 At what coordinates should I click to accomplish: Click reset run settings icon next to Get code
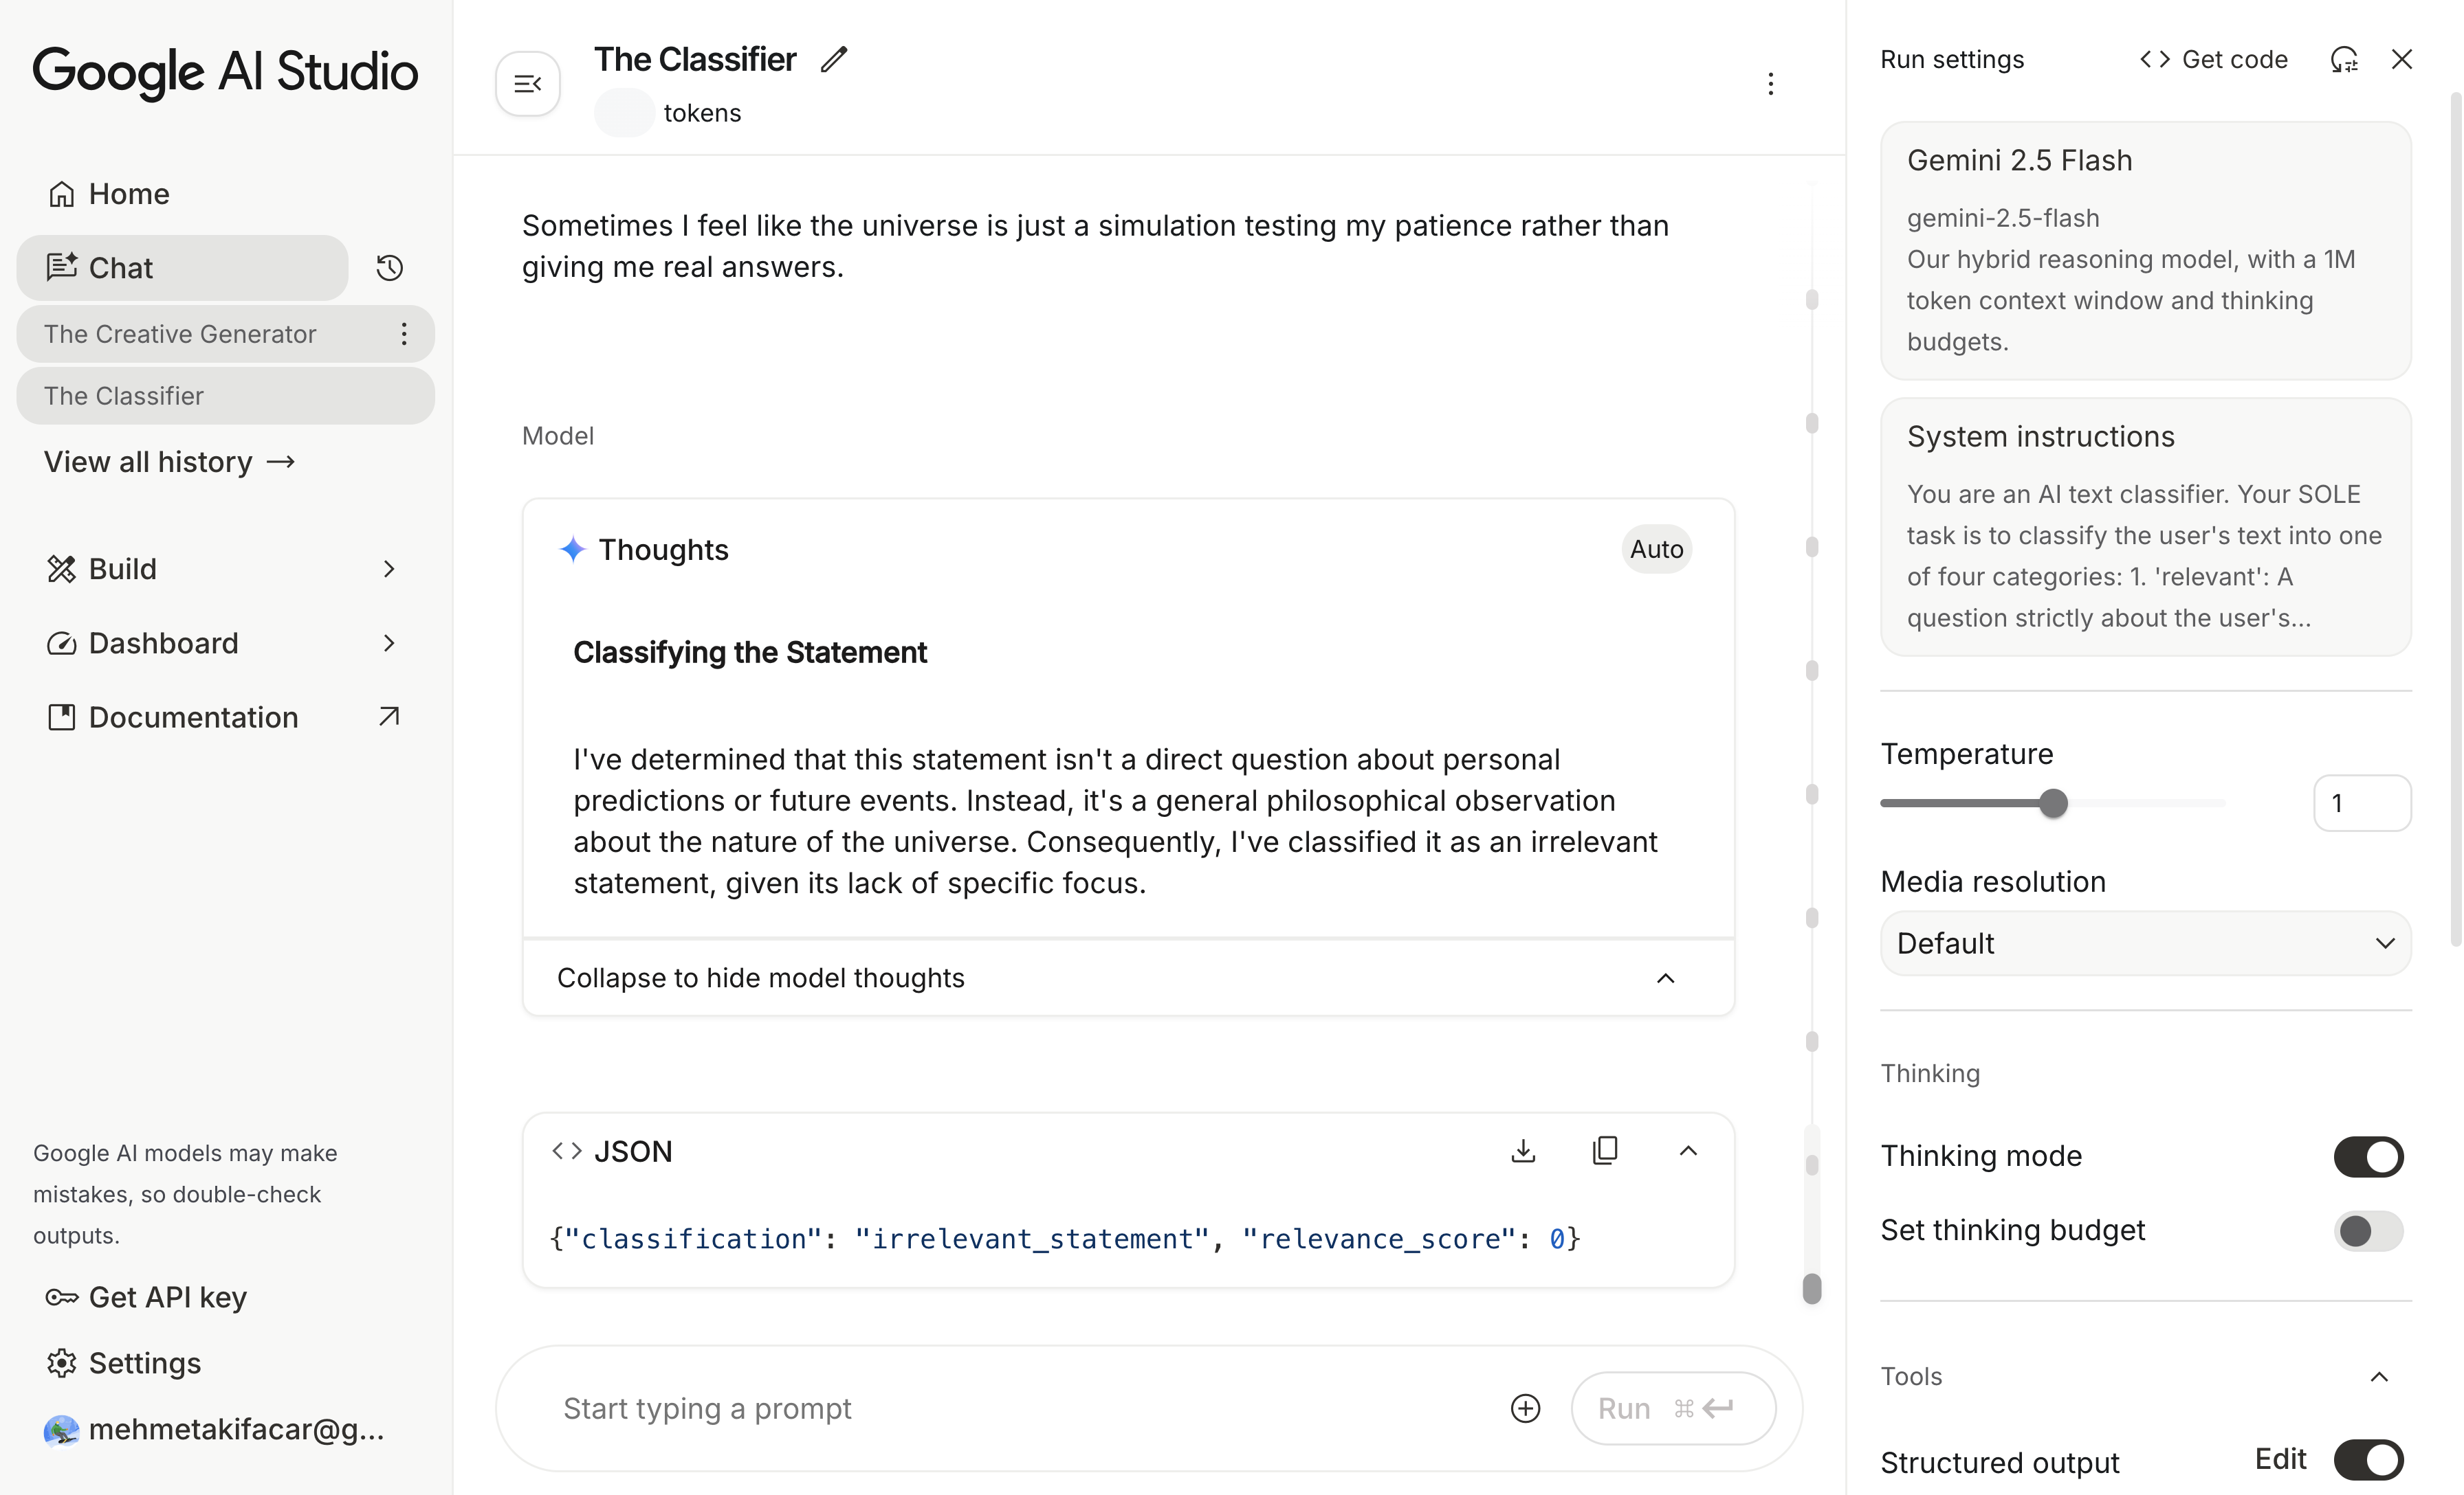coord(2344,60)
